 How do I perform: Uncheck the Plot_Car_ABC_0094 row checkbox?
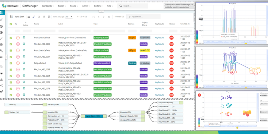tap(11, 76)
